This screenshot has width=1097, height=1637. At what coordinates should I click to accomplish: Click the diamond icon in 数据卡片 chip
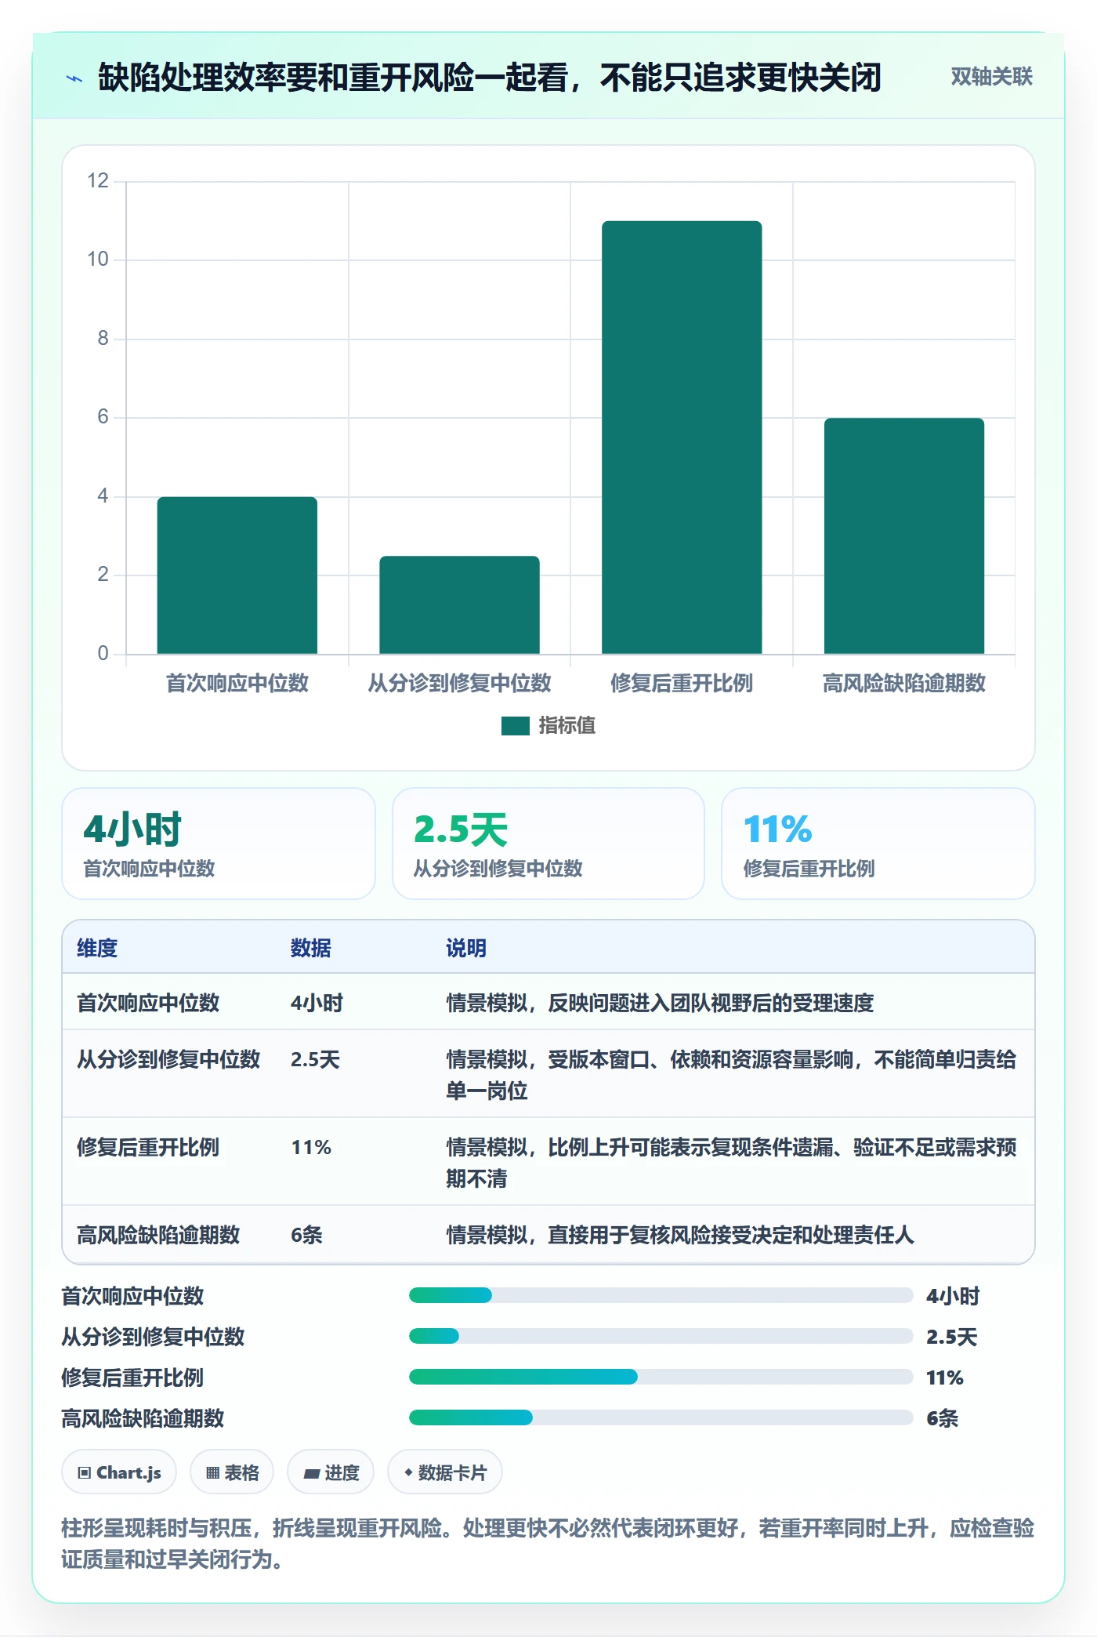(408, 1472)
